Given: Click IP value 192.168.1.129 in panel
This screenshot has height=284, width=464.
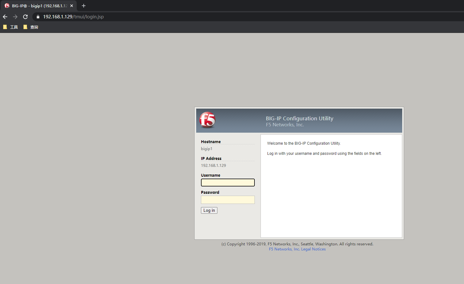Looking at the screenshot, I should [213, 166].
